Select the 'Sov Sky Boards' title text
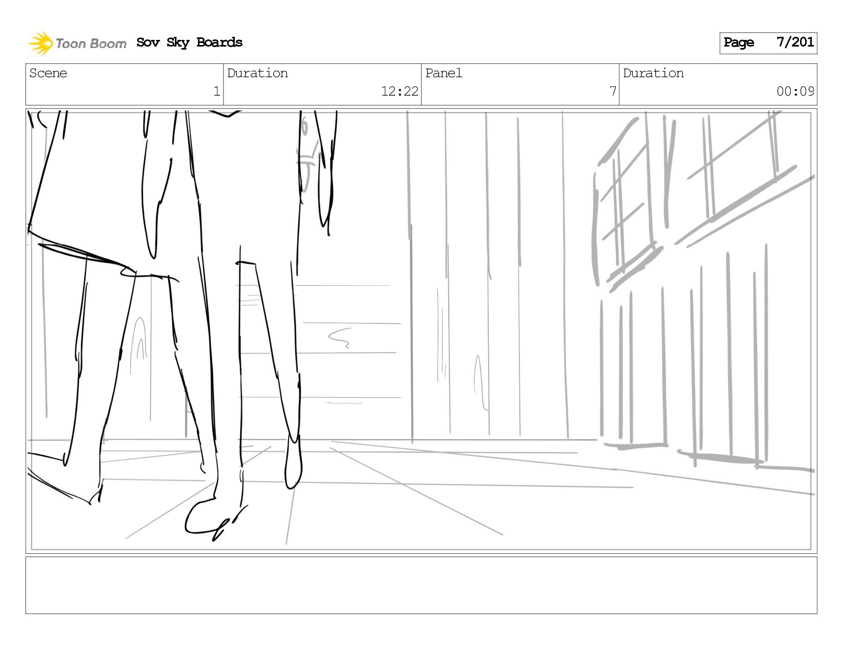 tap(189, 42)
